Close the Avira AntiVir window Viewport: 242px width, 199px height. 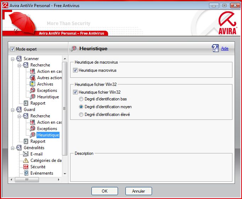[235, 6]
